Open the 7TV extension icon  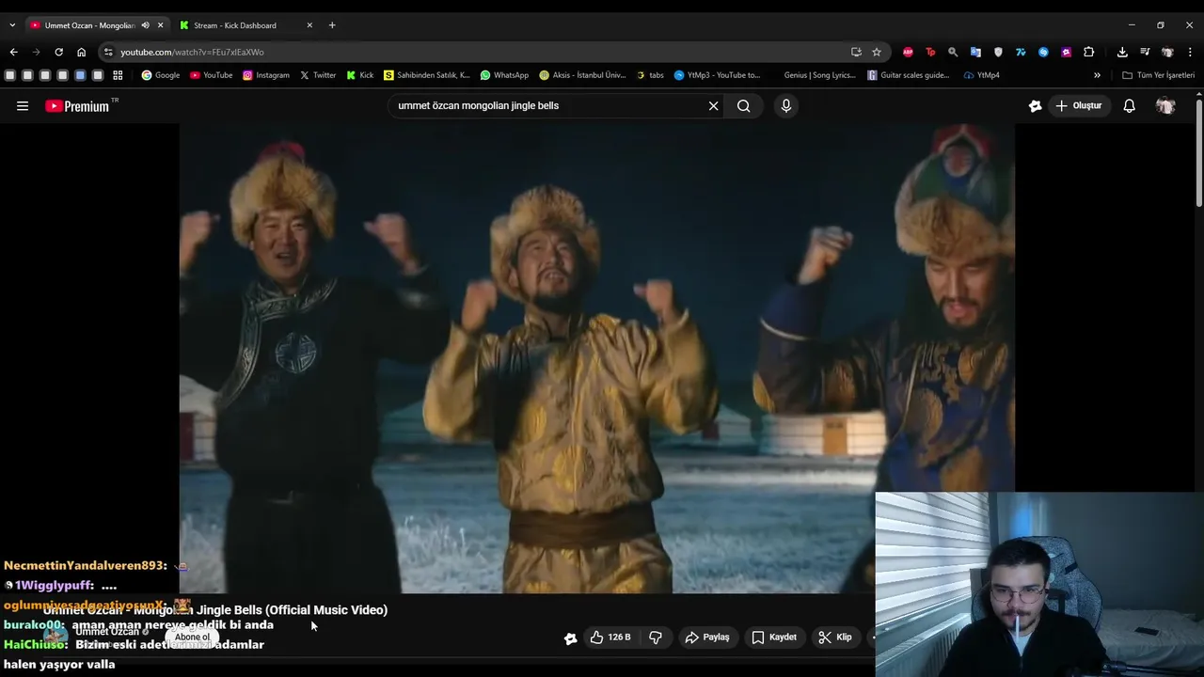pyautogui.click(x=1021, y=52)
